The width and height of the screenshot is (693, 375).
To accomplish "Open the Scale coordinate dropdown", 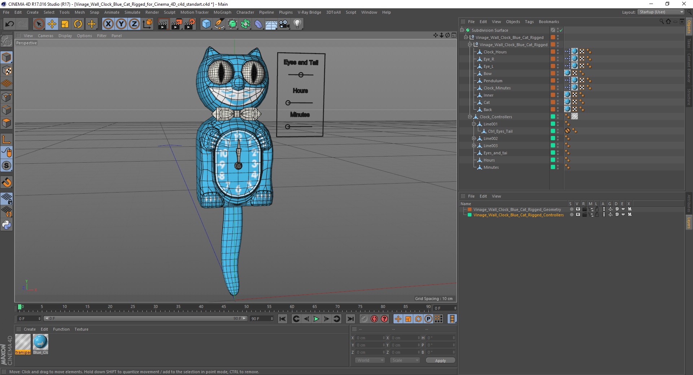I will (405, 360).
